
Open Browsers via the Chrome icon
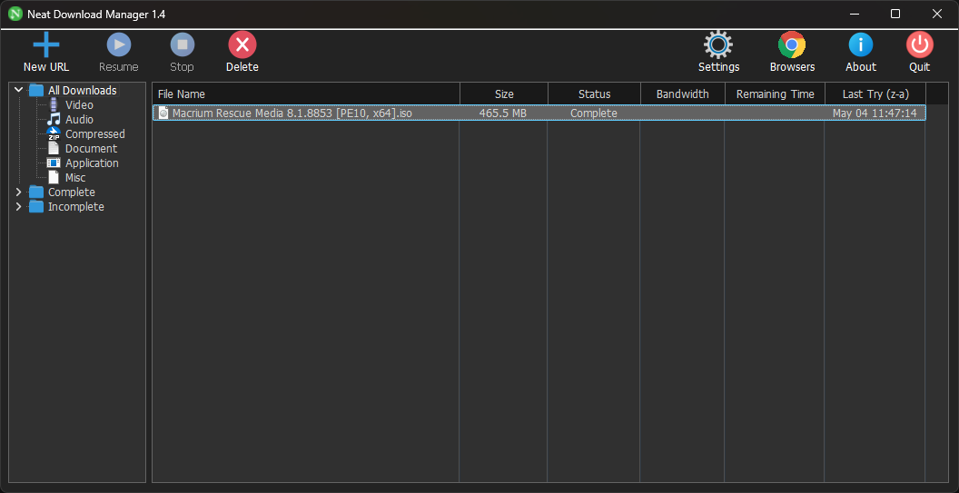point(792,45)
